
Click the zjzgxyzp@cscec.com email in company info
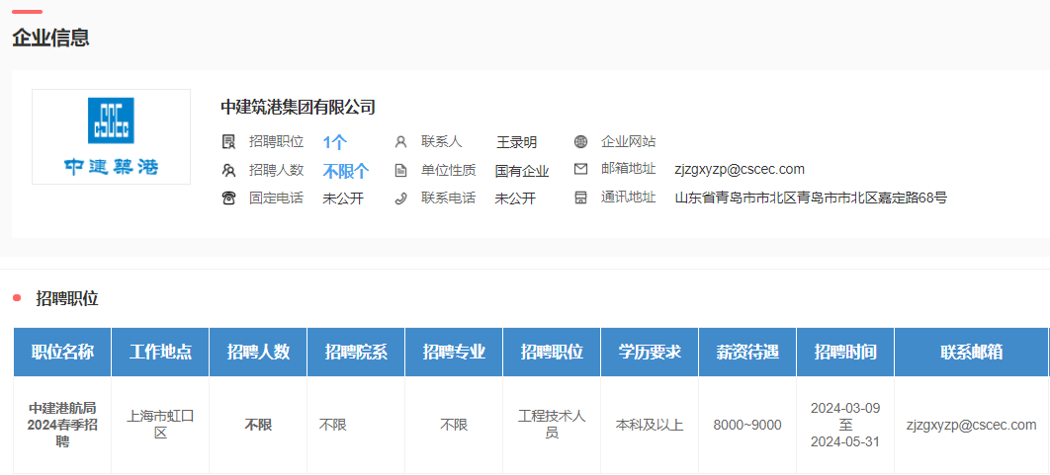(740, 169)
